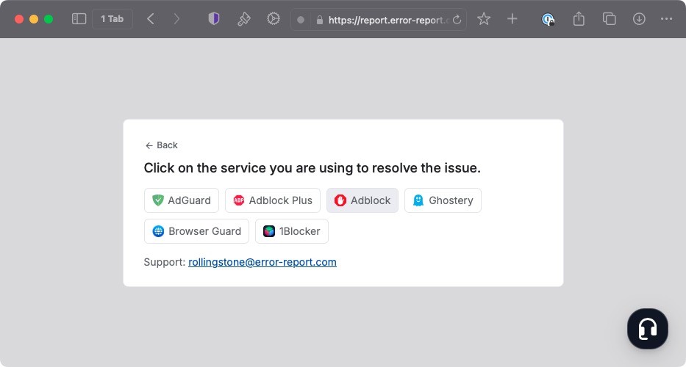Select the Browser Guard service button

(196, 231)
